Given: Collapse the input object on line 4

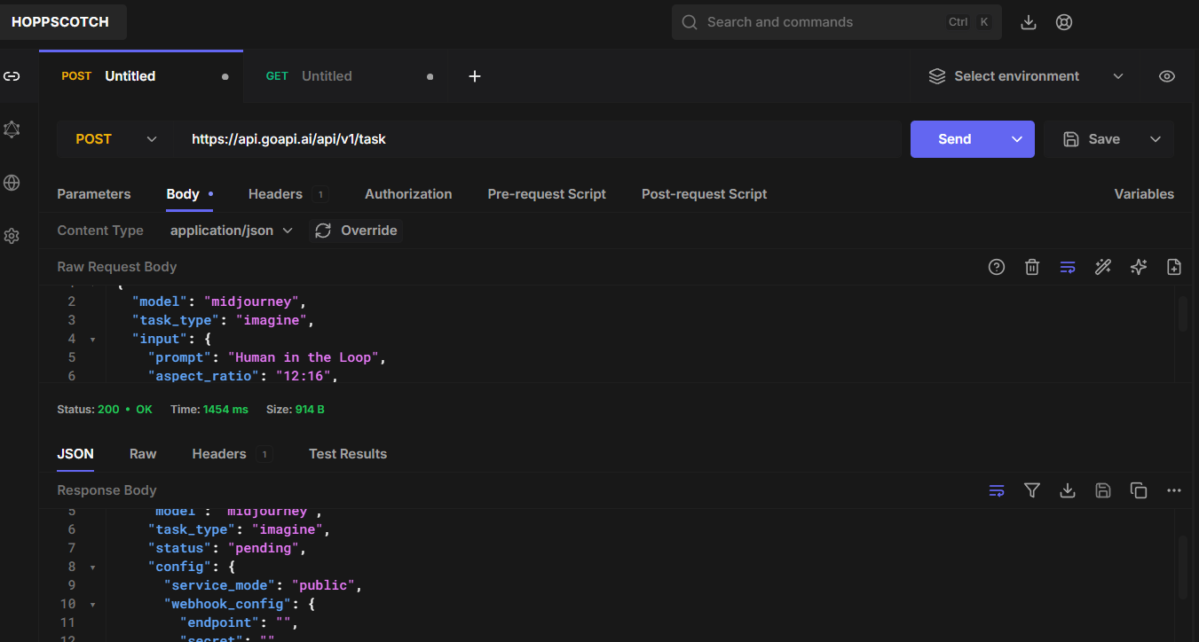Looking at the screenshot, I should pos(93,338).
